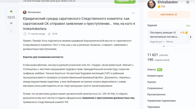
Task: Open 'Оценки' menu item
Action: 152,82
